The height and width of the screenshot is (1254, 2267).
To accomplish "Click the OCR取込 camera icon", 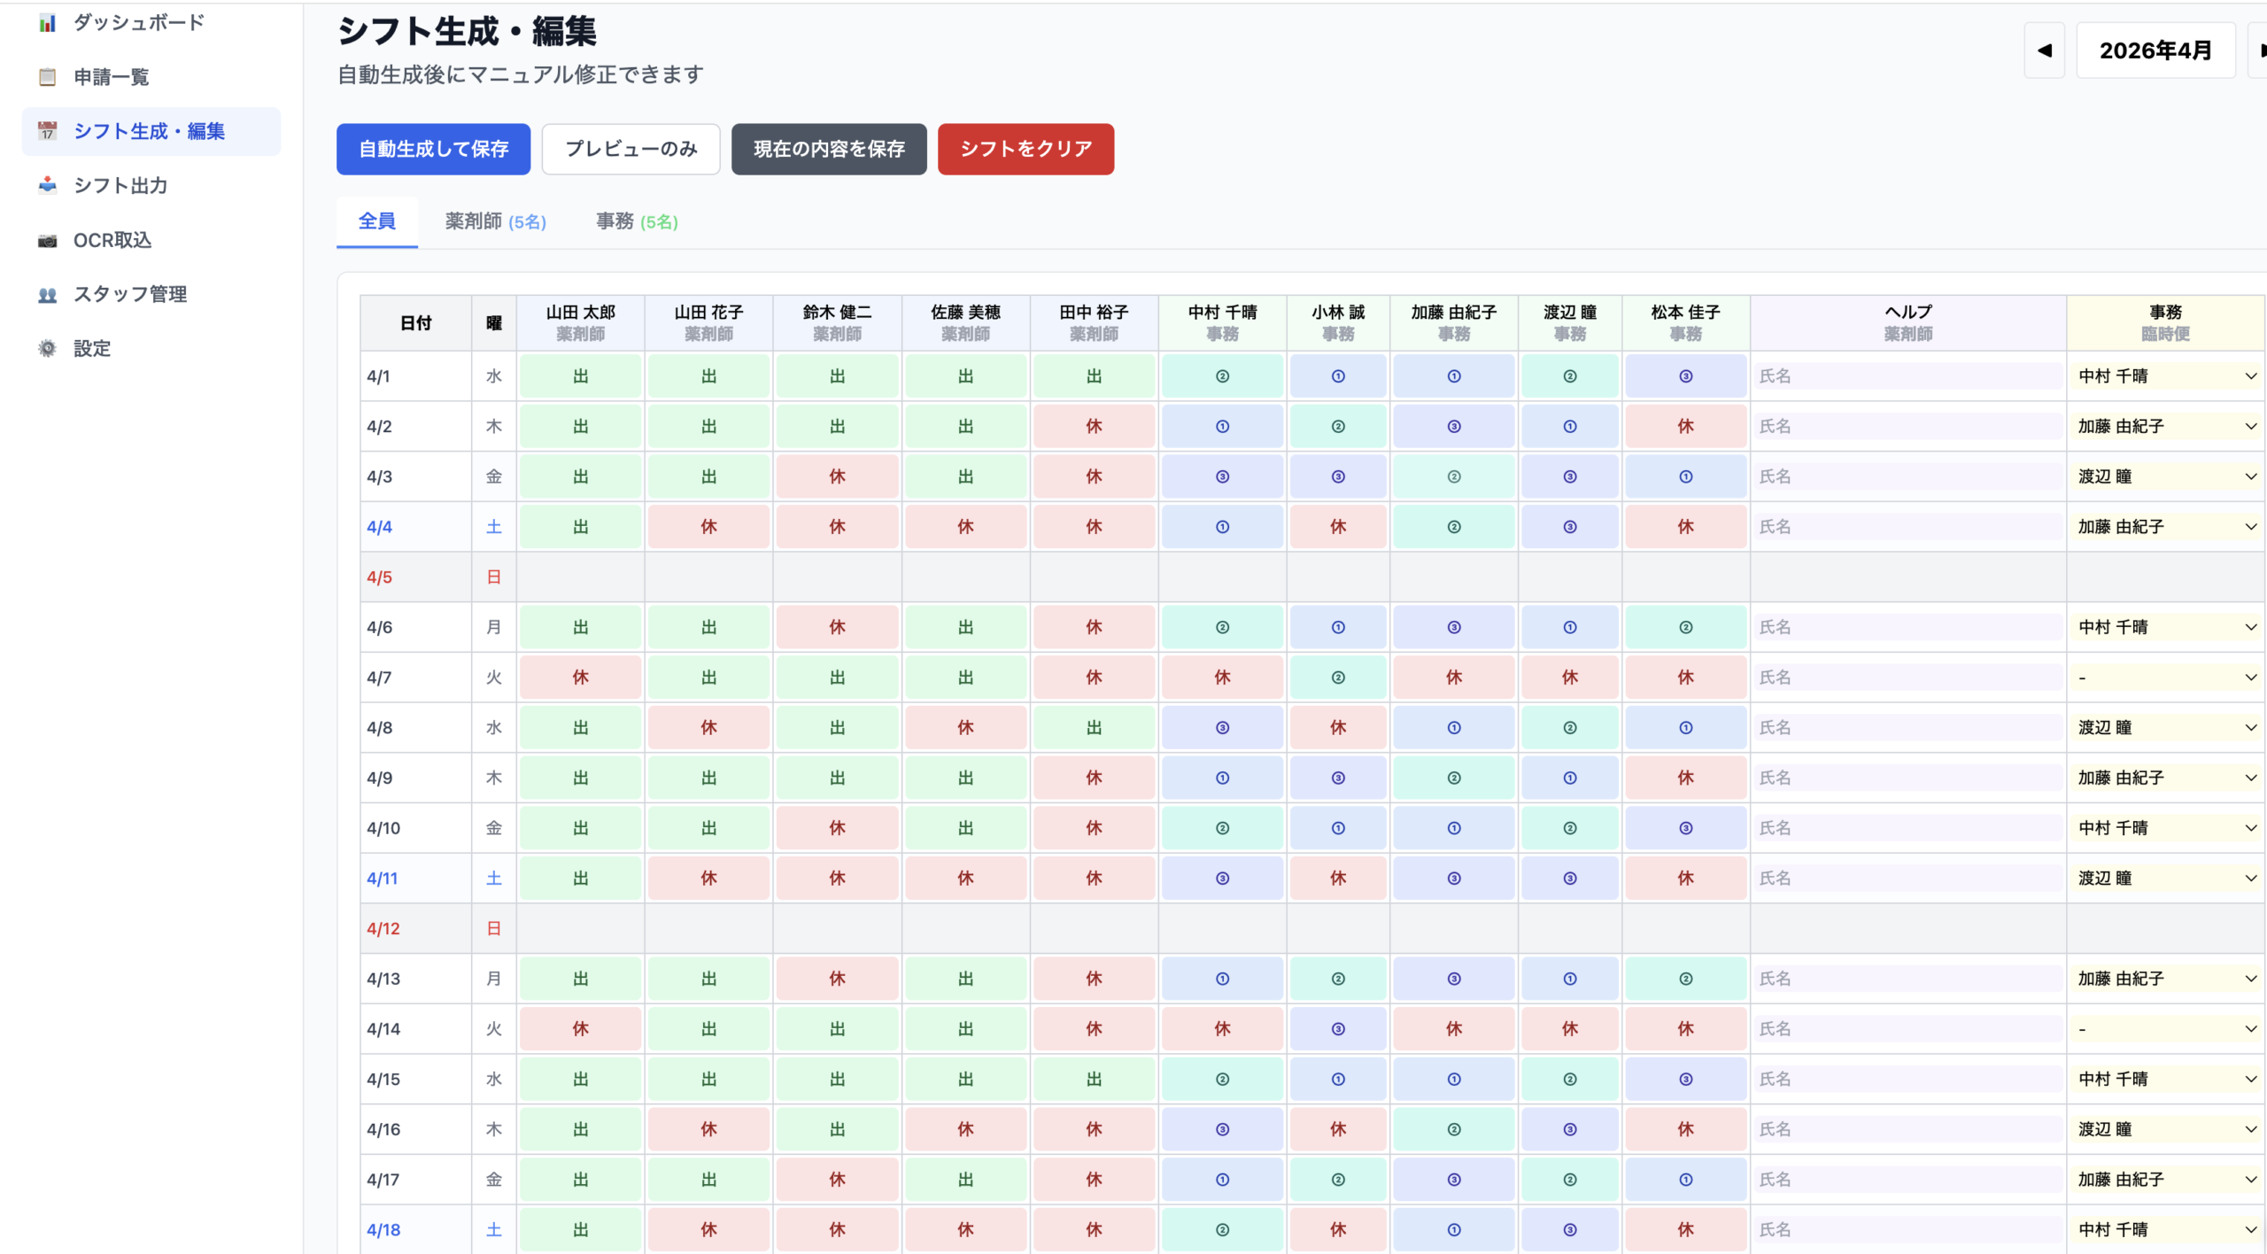I will coord(48,240).
